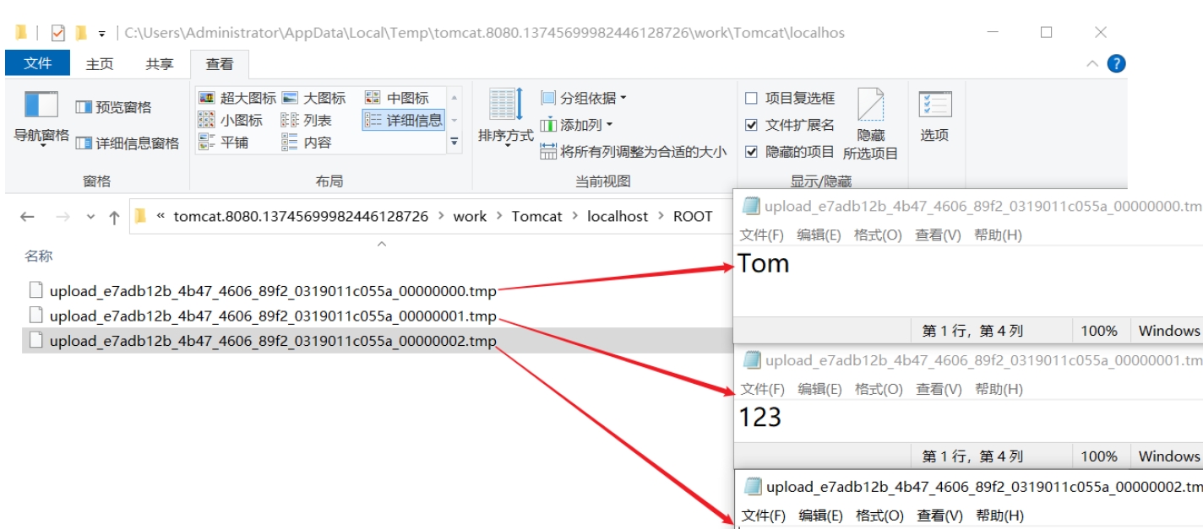Click in the text area containing 123
1203x529 pixels.
point(968,422)
